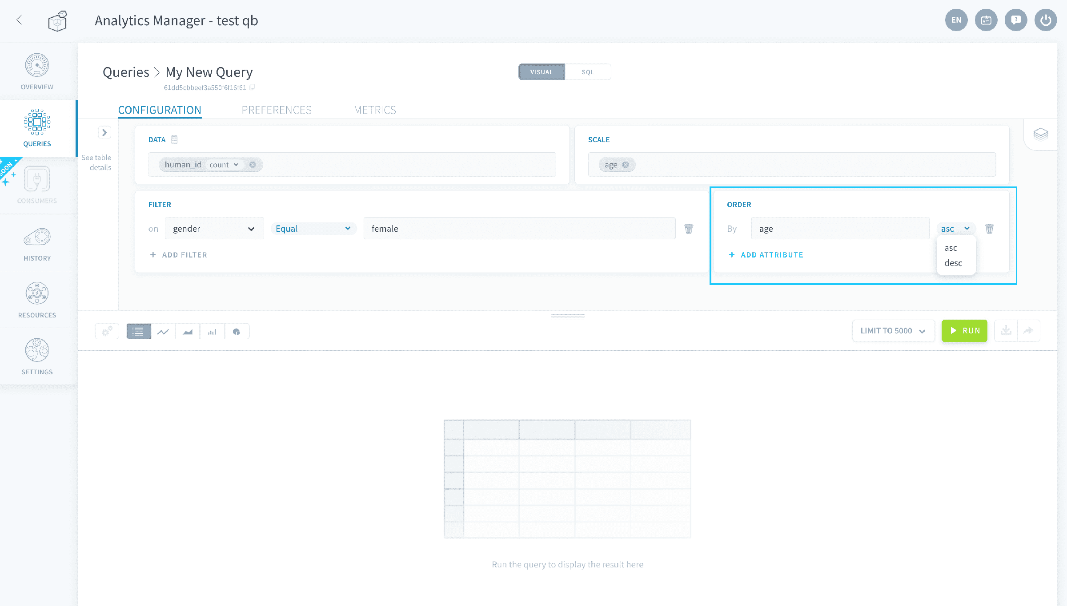Open Queries in the sidebar
This screenshot has width=1067, height=606.
[37, 128]
